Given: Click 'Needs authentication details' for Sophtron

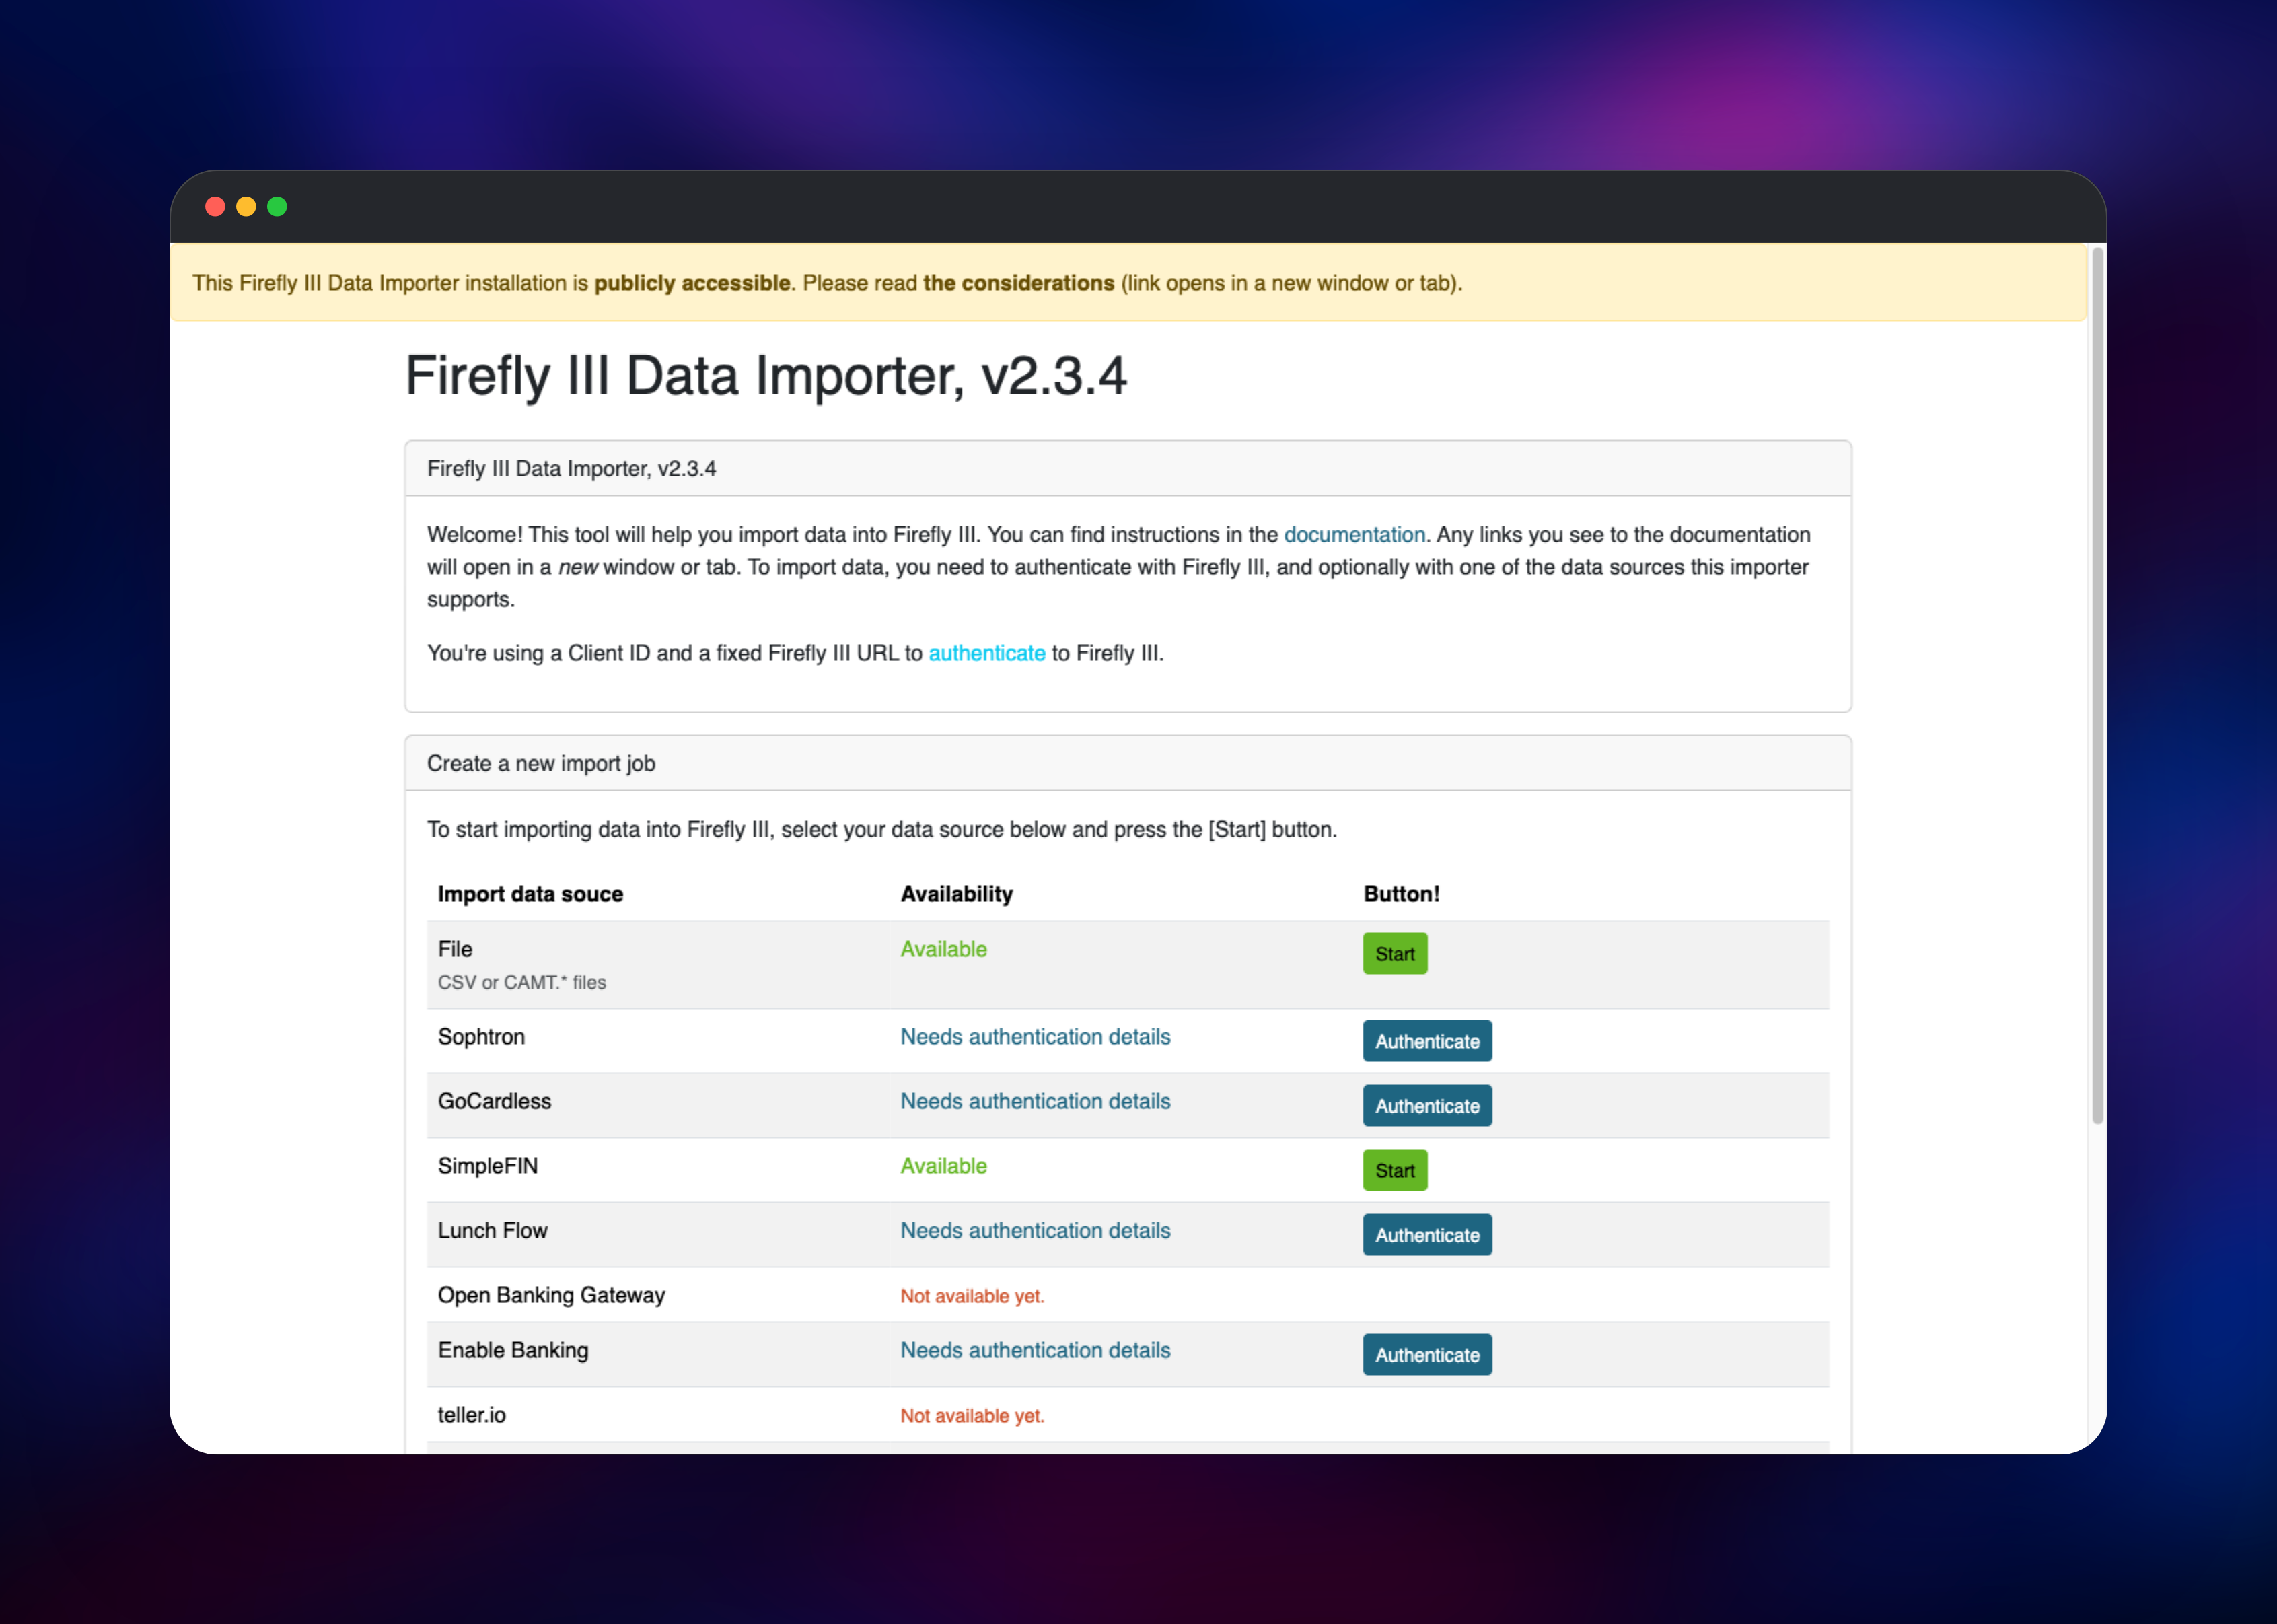Looking at the screenshot, I should (1036, 1037).
